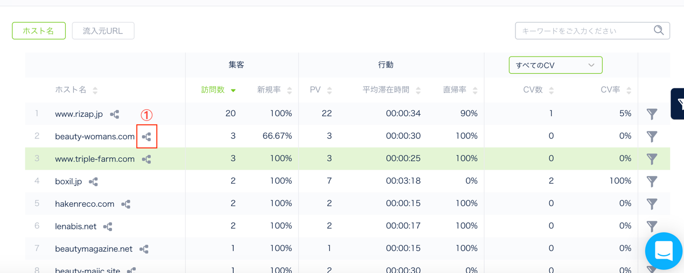Click the search magnifier icon

click(658, 31)
